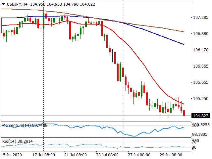
Task: Click the last red candlestick at current price
Action: click(184, 113)
